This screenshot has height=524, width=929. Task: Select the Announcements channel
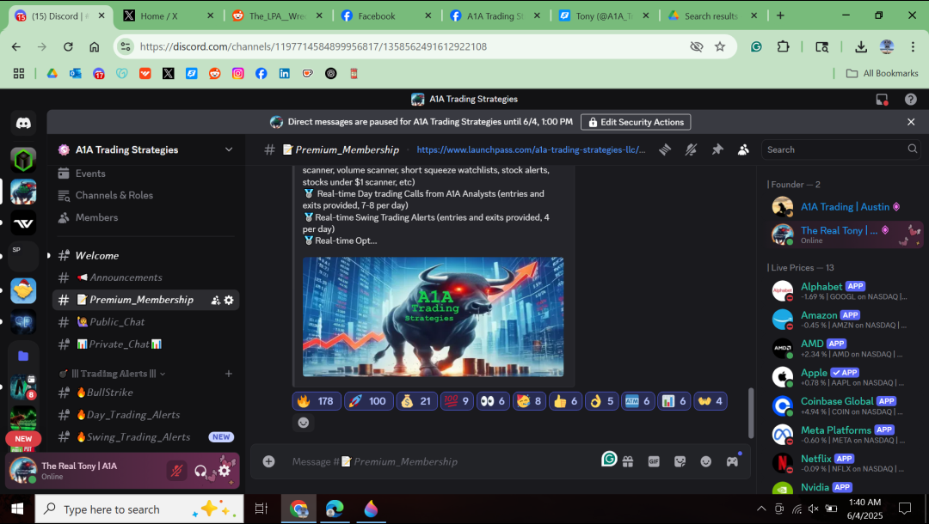145,277
